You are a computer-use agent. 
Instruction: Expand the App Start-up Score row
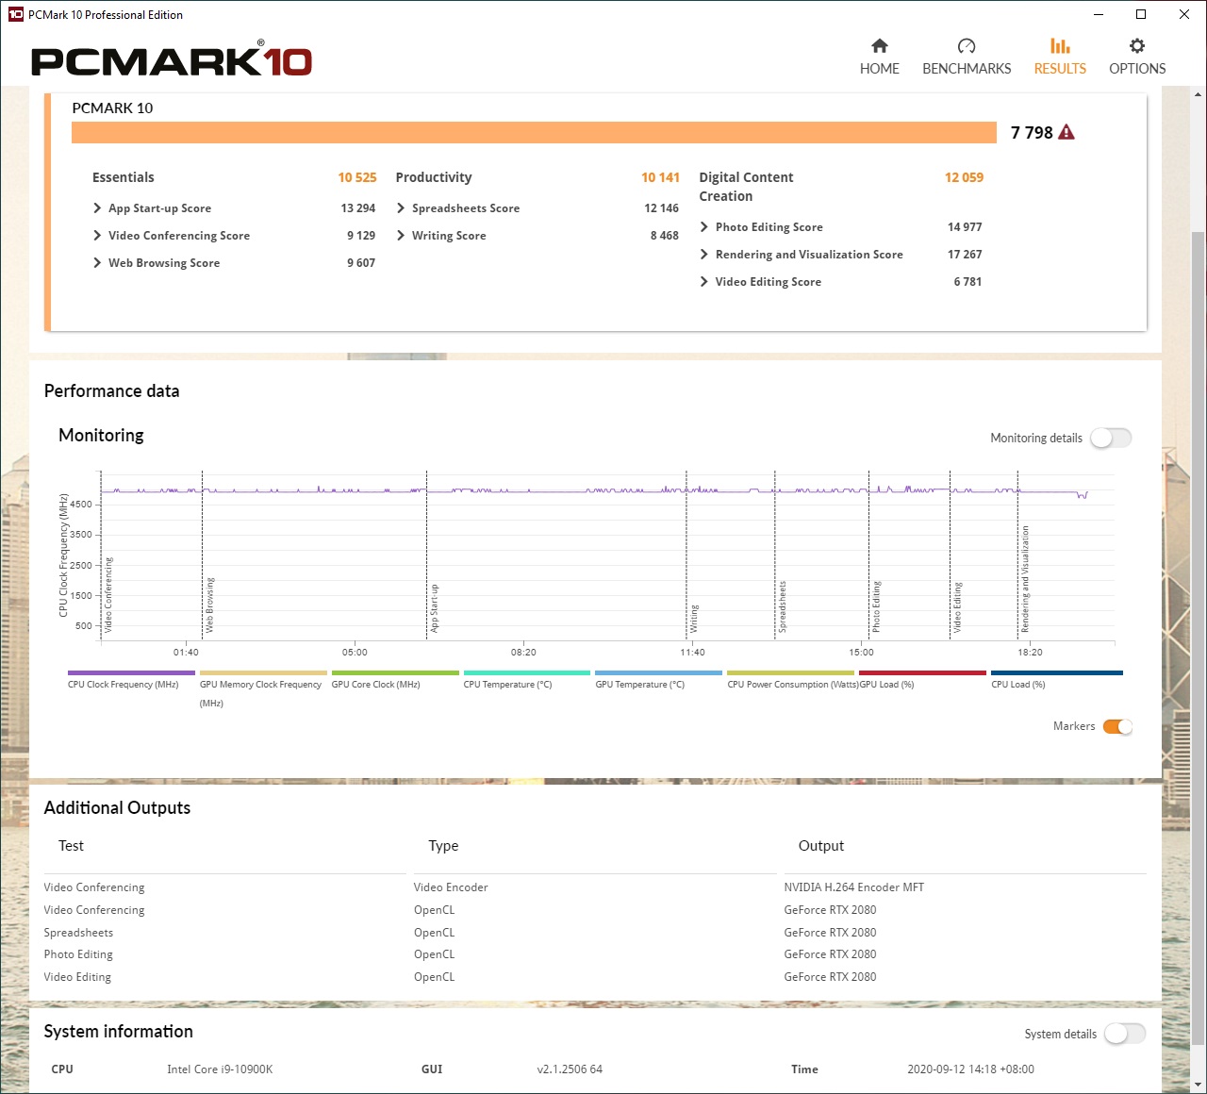pyautogui.click(x=97, y=208)
